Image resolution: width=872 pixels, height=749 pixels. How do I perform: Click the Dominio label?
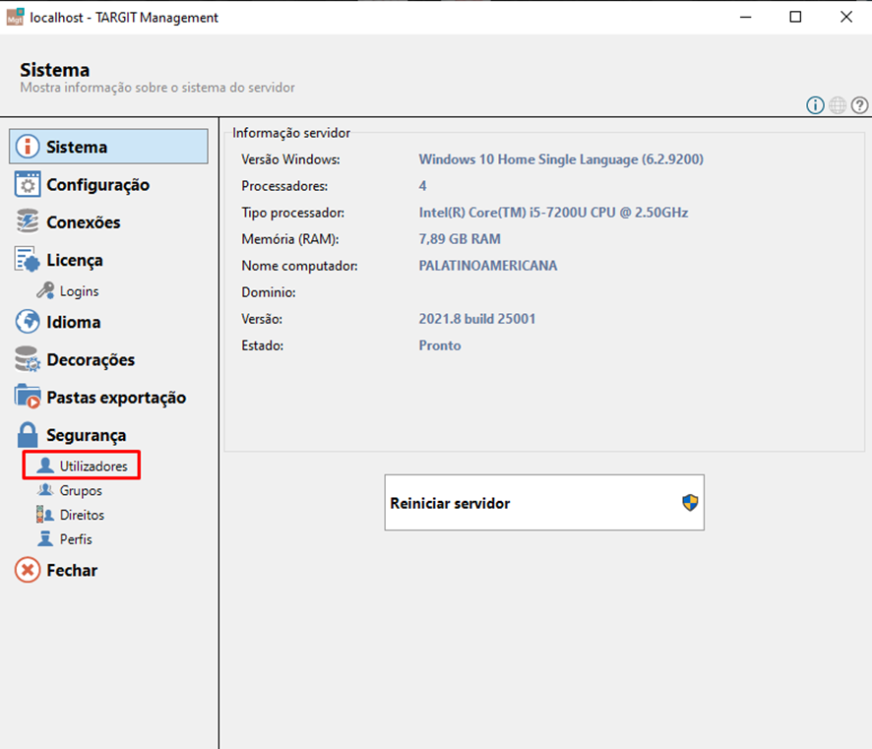[x=269, y=292]
